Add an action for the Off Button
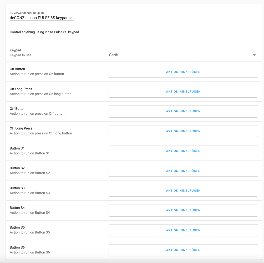 coord(183,111)
